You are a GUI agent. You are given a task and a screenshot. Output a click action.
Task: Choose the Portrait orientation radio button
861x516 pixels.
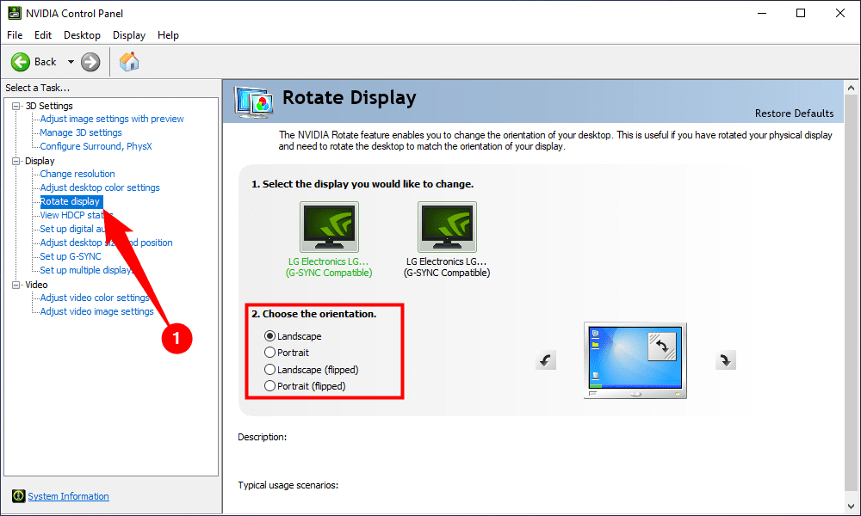270,353
